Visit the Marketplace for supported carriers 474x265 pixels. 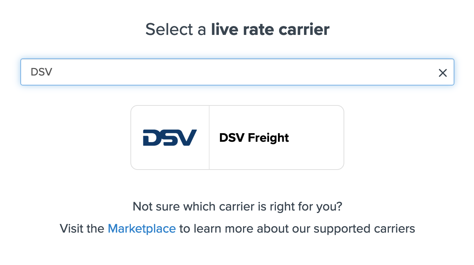142,228
